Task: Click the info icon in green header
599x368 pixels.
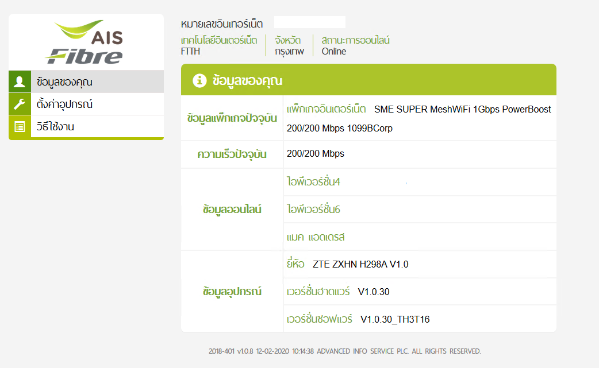Action: 199,80
